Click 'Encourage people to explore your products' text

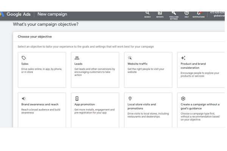200,75
